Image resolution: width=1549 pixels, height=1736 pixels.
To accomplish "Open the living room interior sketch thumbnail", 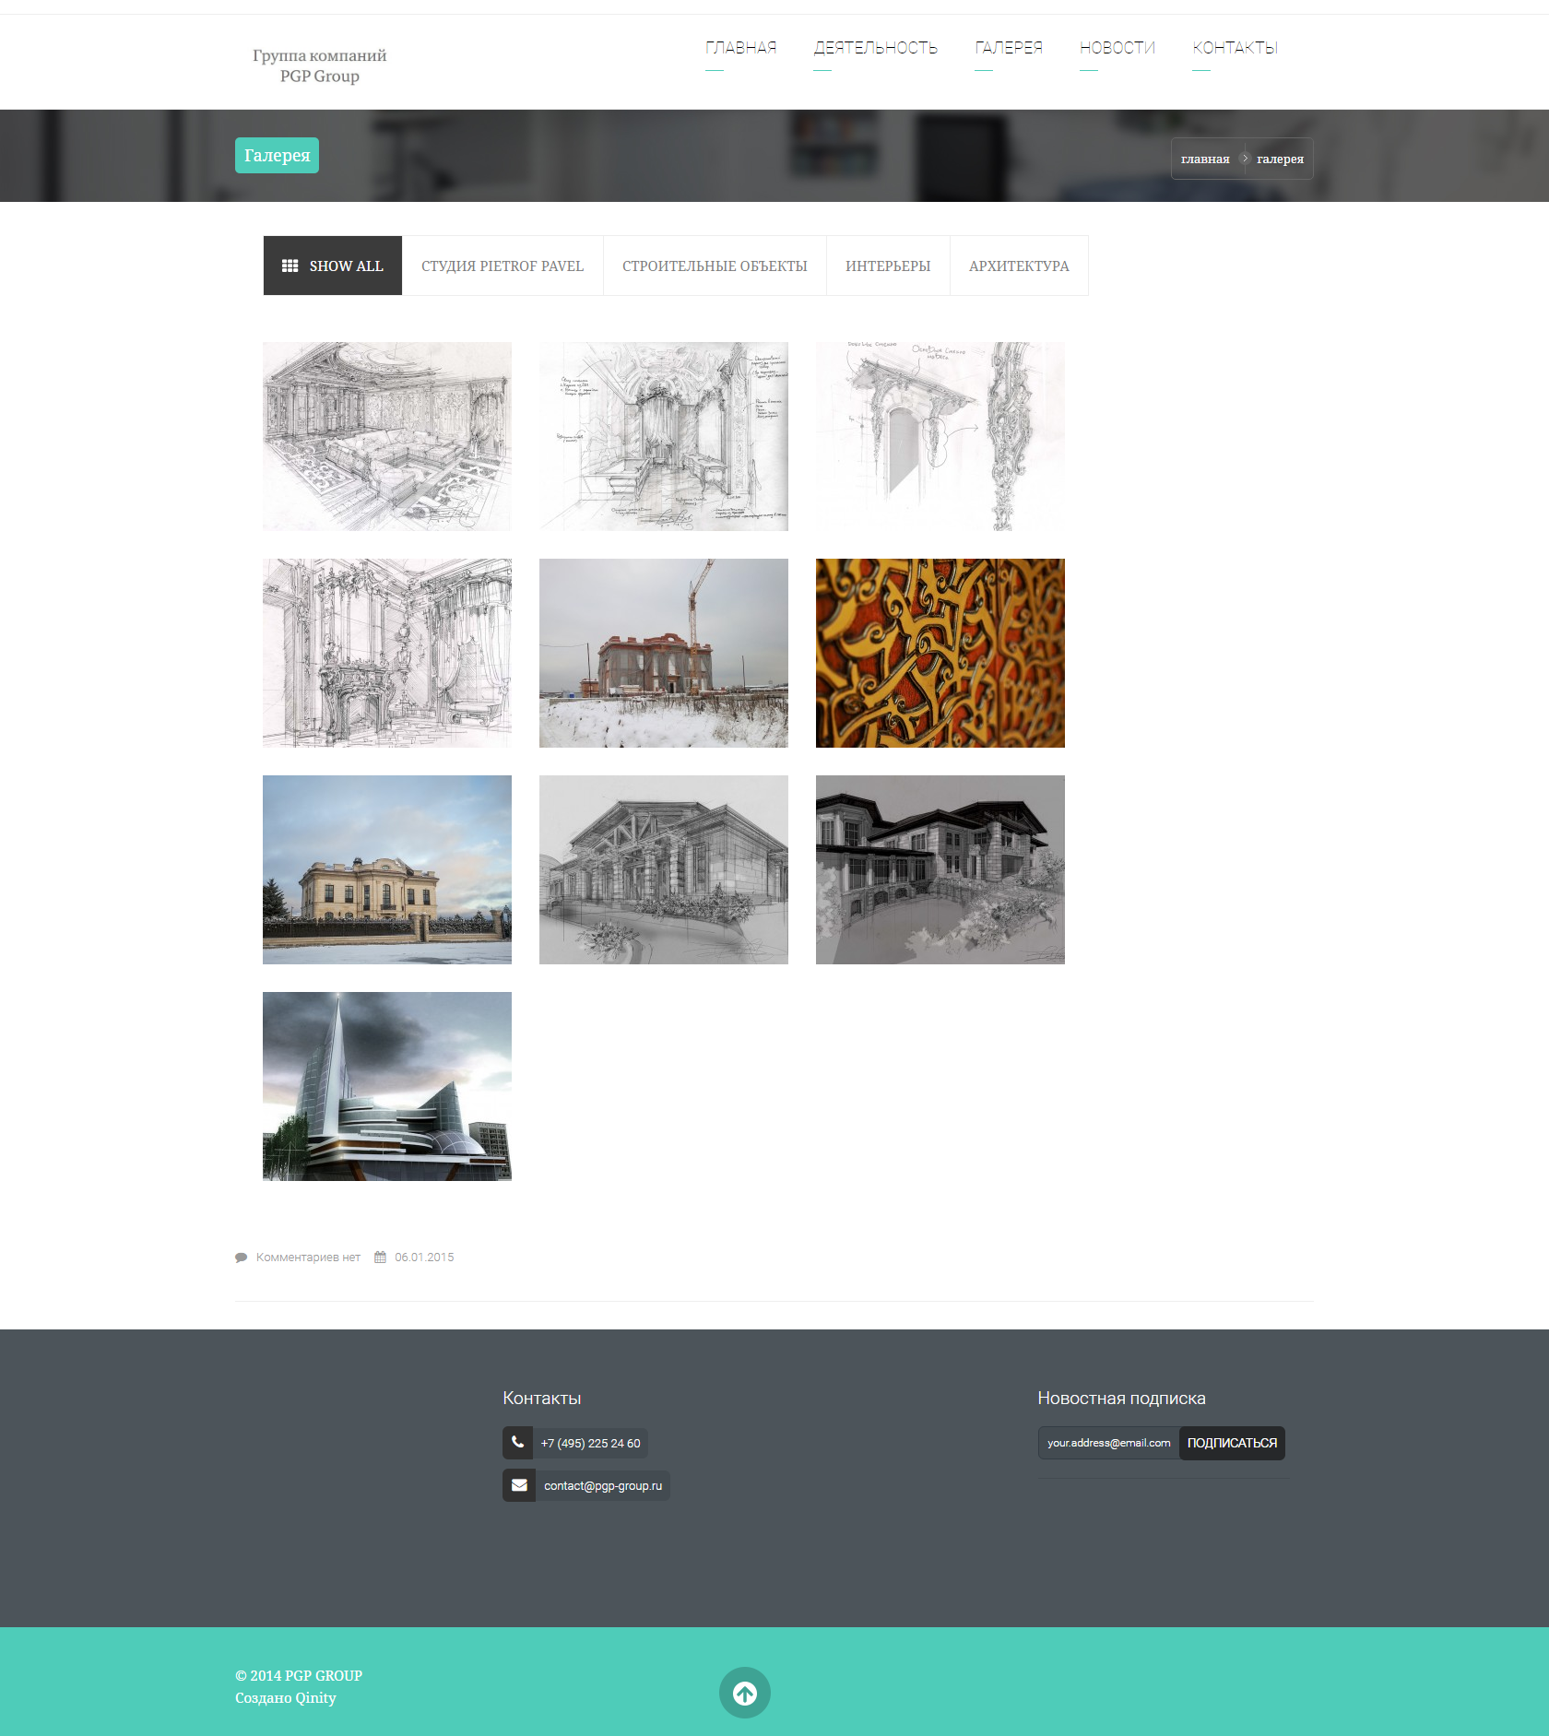I will pos(387,436).
